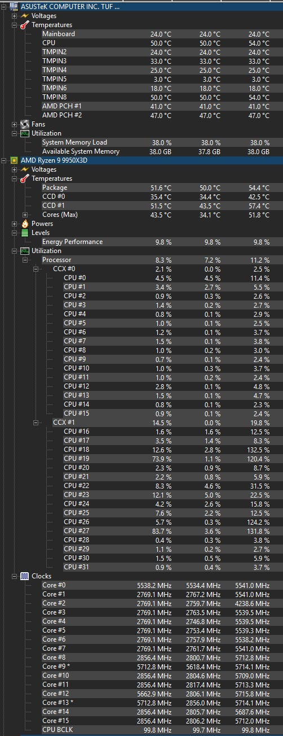Select the Package temperature row

point(161,188)
